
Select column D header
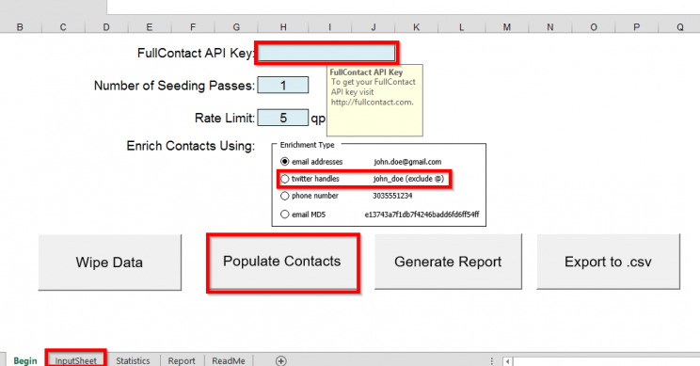(105, 27)
